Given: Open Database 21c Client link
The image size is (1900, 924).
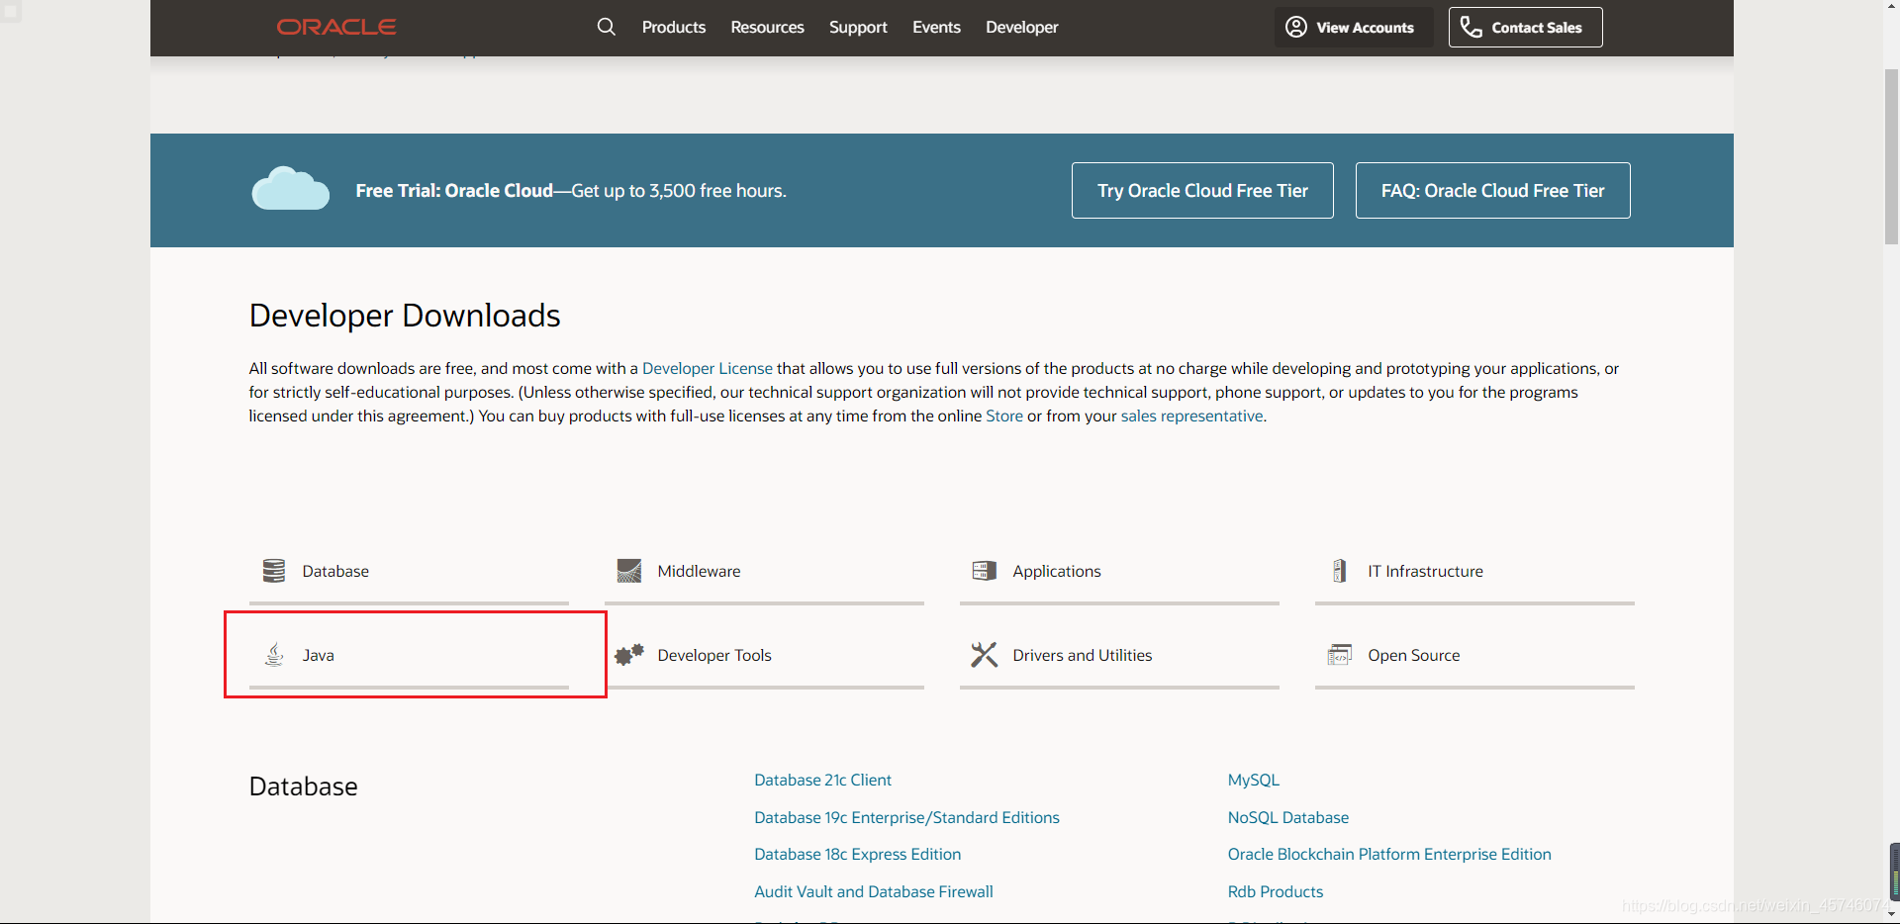Looking at the screenshot, I should pyautogui.click(x=822, y=780).
